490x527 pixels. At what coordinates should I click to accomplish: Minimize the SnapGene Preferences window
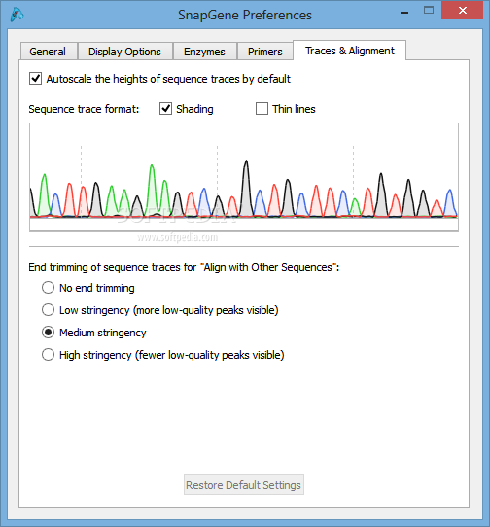(x=404, y=12)
